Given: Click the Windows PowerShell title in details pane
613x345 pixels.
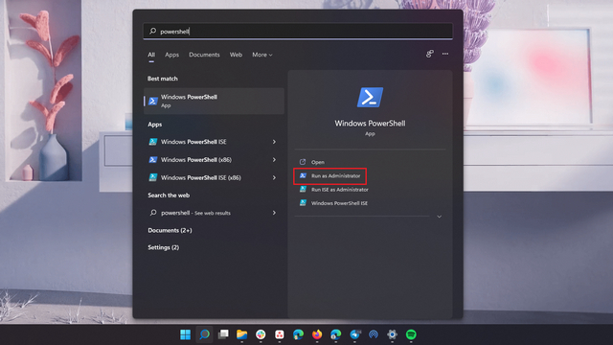Looking at the screenshot, I should [370, 124].
